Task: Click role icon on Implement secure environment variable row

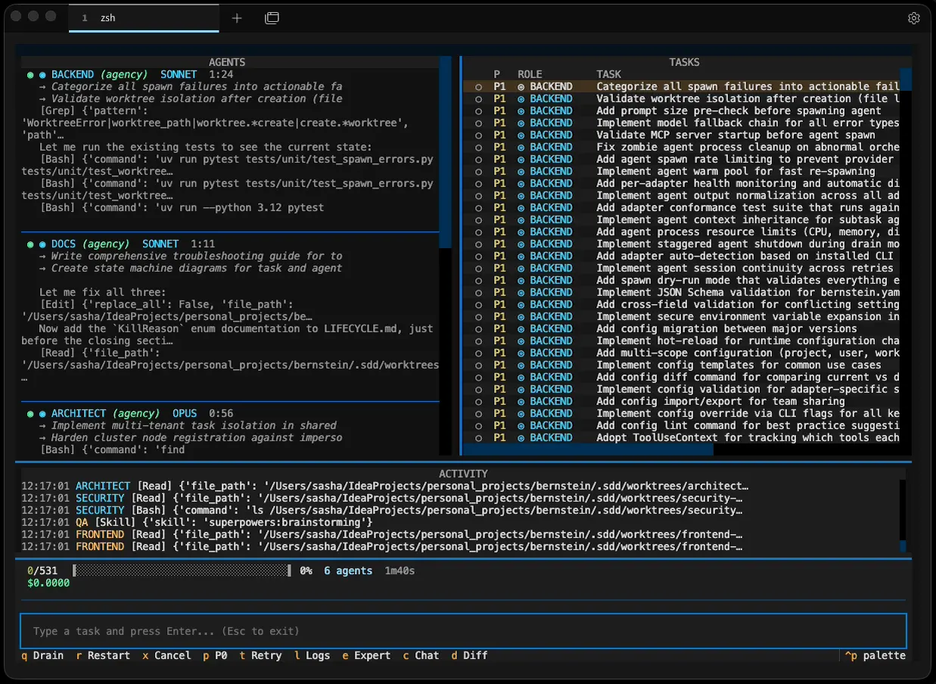Action: point(521,317)
